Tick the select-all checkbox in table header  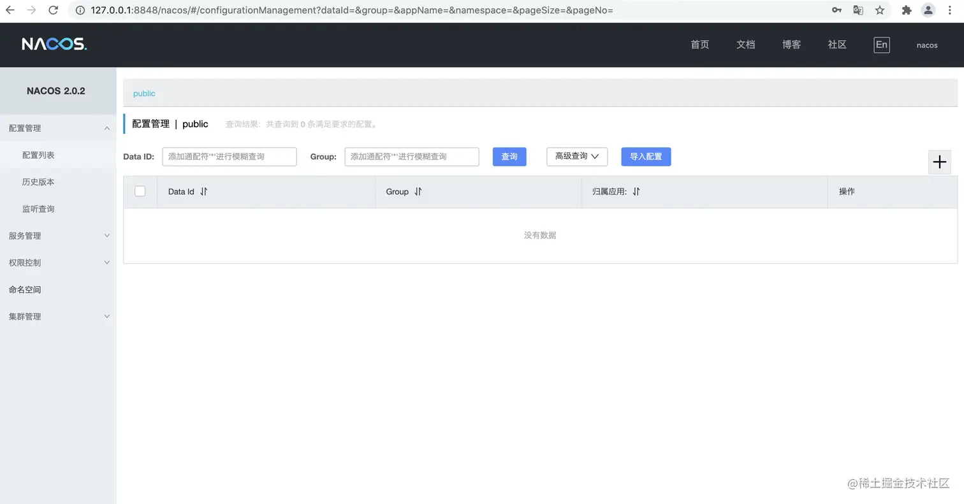pyautogui.click(x=140, y=191)
